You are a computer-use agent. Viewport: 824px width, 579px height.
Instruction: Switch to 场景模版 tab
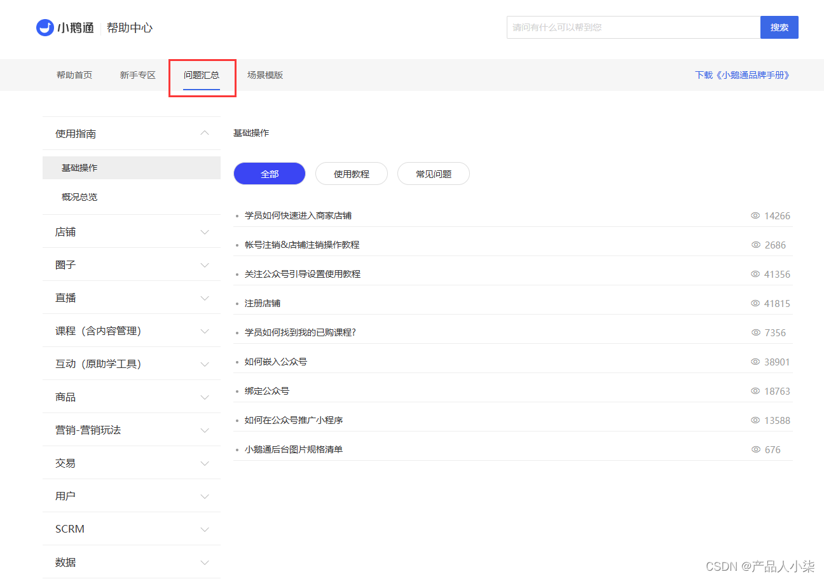(x=265, y=75)
